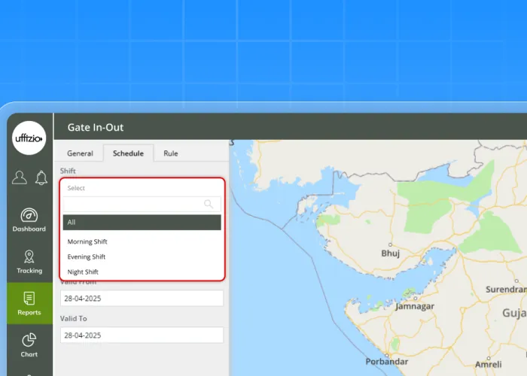The height and width of the screenshot is (376, 527).
Task: Click the Valid To date field
Action: click(x=142, y=335)
